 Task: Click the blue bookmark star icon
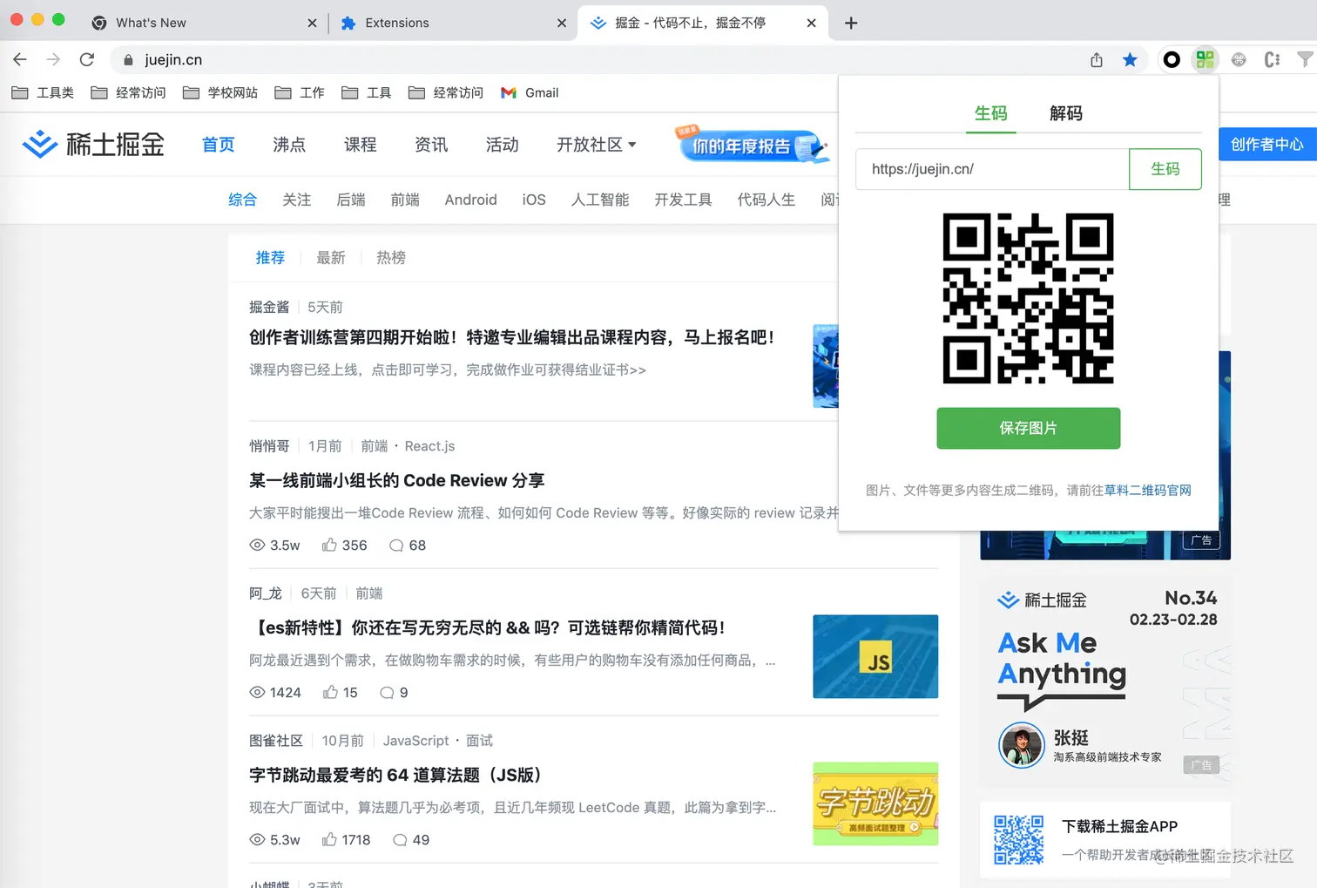click(x=1130, y=59)
